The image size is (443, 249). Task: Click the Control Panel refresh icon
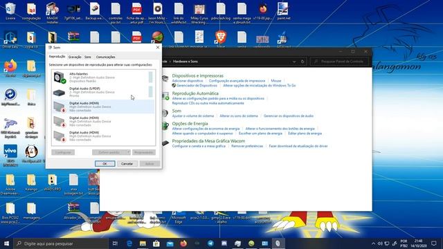click(x=302, y=62)
